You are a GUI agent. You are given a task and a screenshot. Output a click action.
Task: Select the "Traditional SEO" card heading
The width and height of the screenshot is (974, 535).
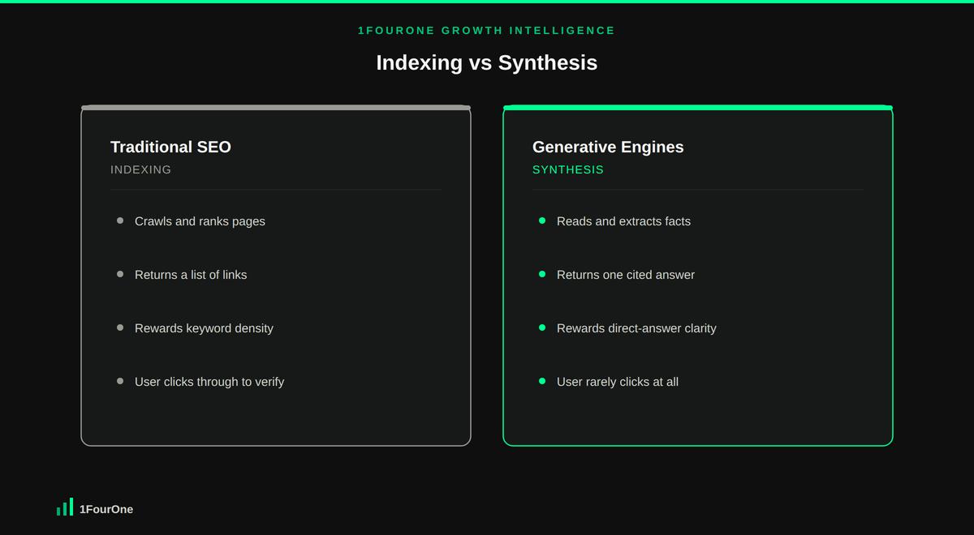coord(170,147)
